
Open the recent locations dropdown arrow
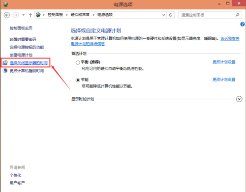pos(24,15)
